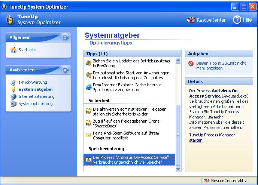Click the Systemoptimierung icon in sidebar

point(13,104)
